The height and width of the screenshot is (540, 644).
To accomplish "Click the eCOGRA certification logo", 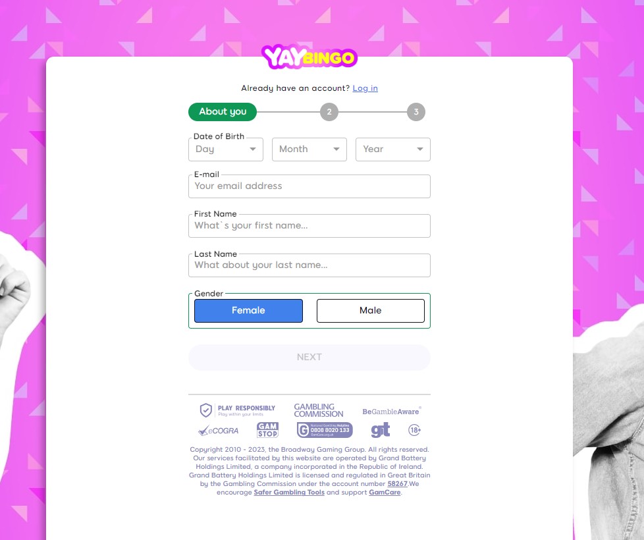I will 218,431.
